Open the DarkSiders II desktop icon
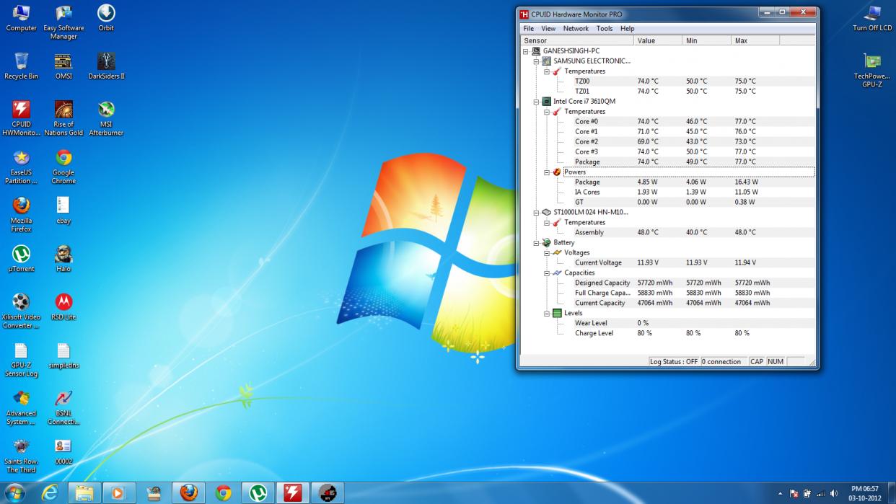 click(106, 62)
